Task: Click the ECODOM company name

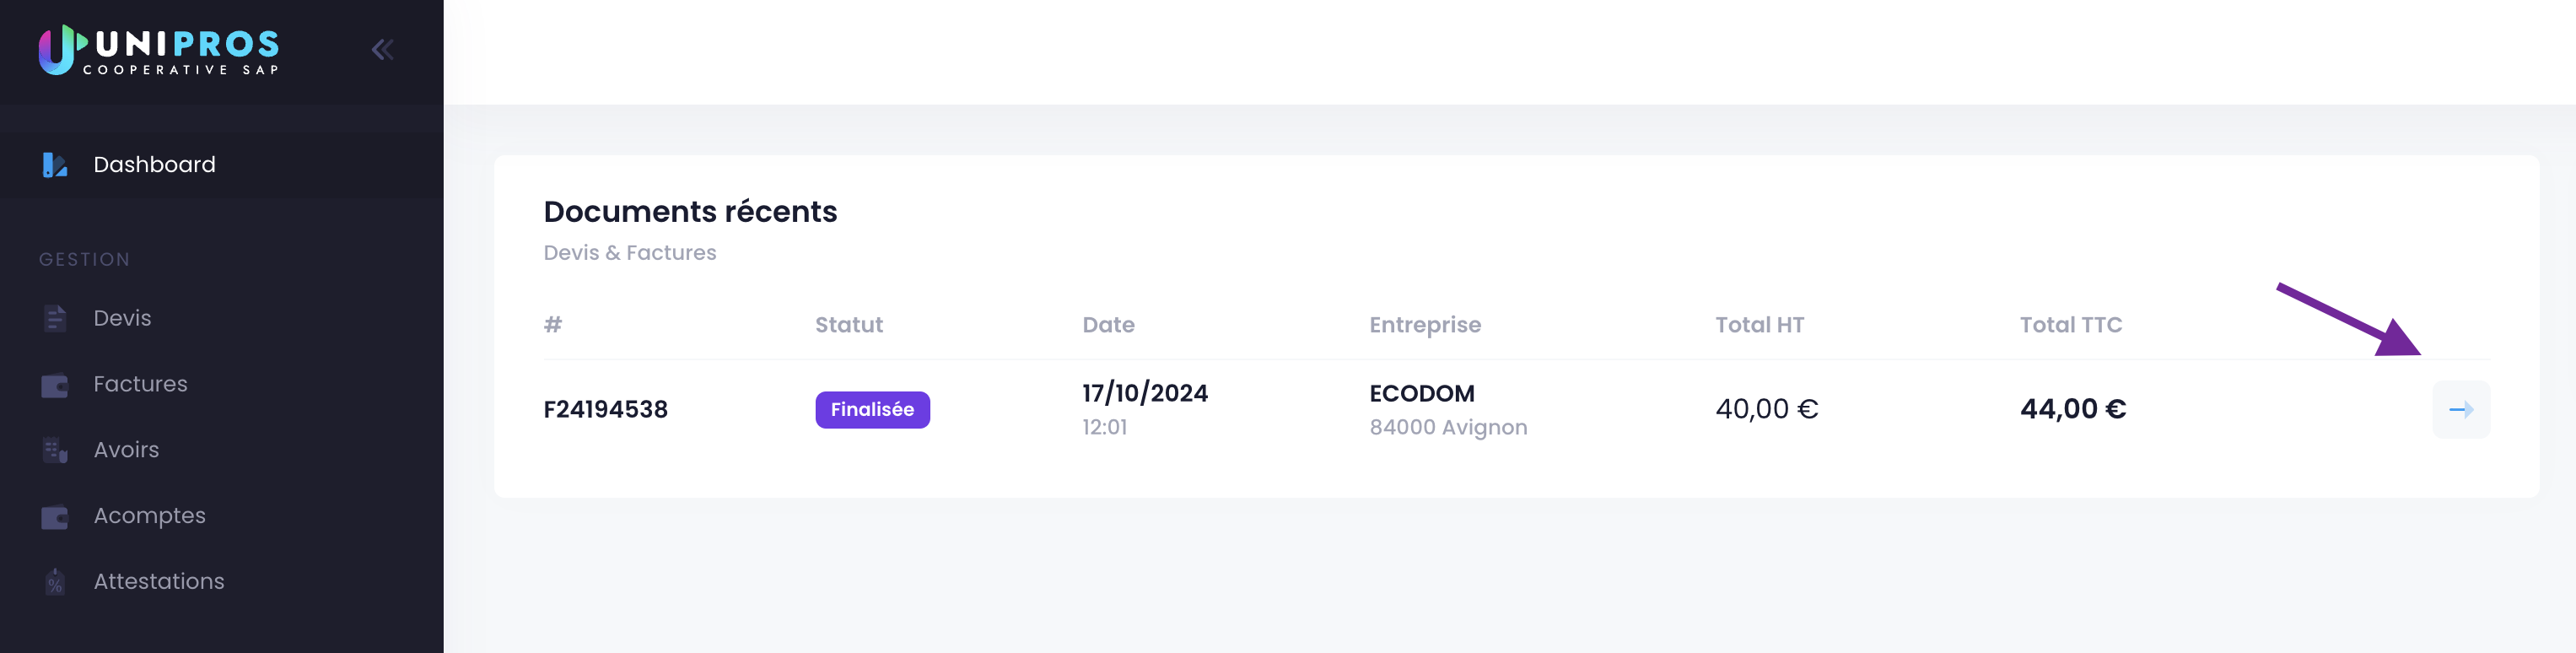Action: (x=1421, y=393)
